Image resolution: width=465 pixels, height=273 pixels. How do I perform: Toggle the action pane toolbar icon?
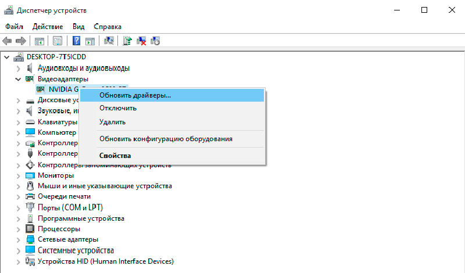[x=90, y=41]
